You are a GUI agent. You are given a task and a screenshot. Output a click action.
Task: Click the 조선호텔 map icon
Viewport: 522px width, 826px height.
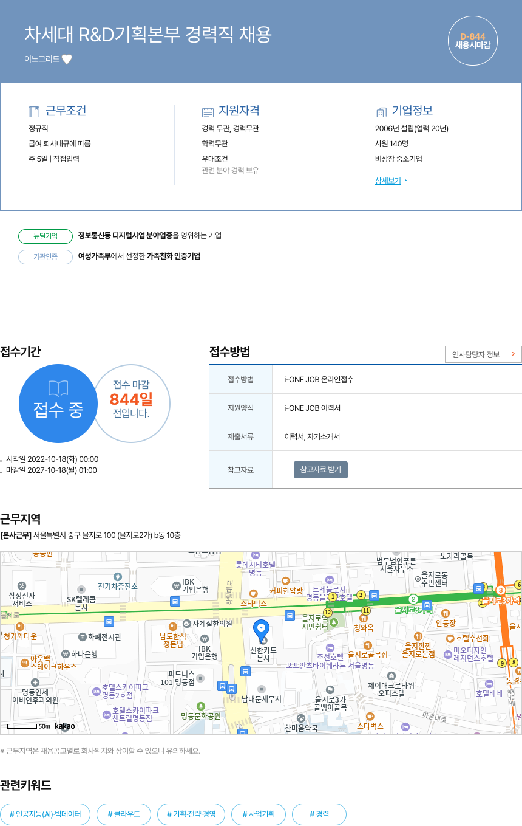330,648
